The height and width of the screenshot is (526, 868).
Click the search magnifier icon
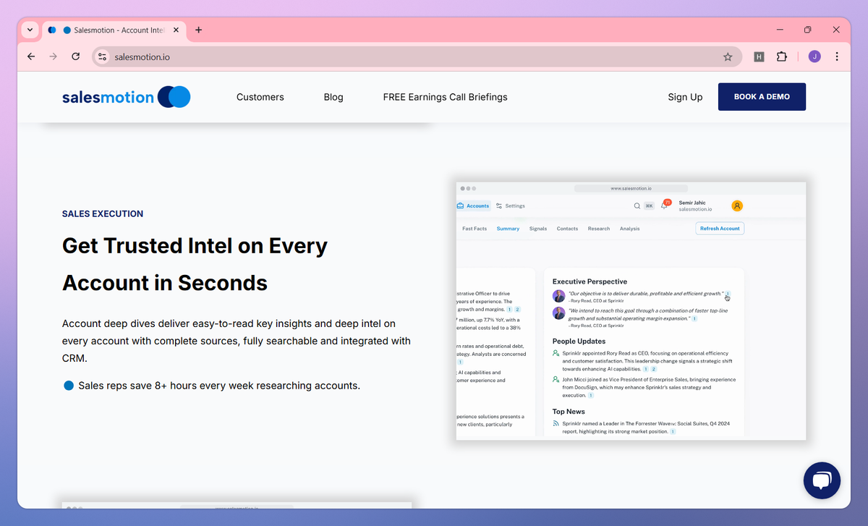click(x=637, y=206)
